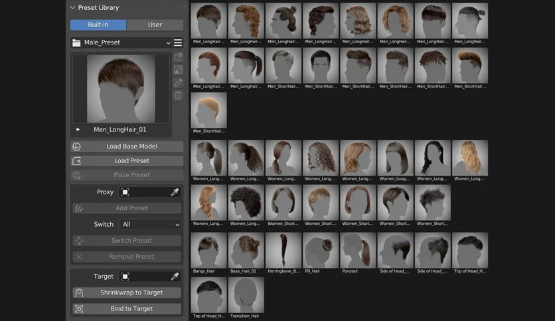
Task: Select Side of Head thumbnail next to Ponytail
Action: click(x=396, y=250)
